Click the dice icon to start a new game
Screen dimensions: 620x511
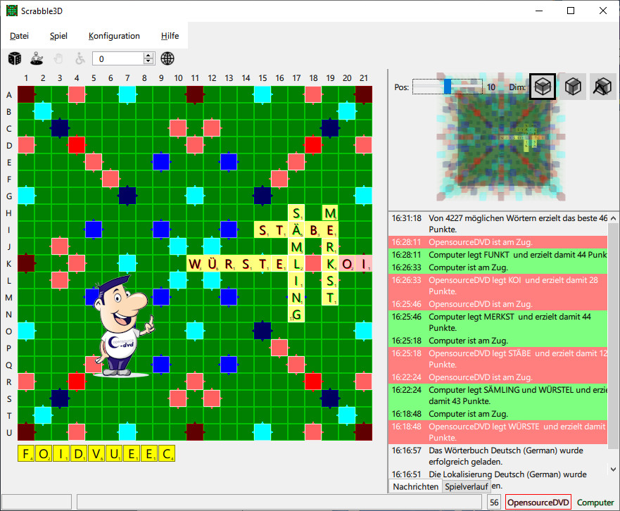tap(14, 58)
